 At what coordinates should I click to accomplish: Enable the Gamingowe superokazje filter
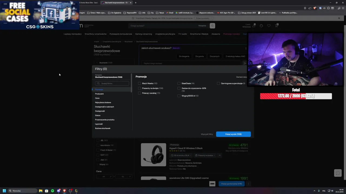point(218,84)
